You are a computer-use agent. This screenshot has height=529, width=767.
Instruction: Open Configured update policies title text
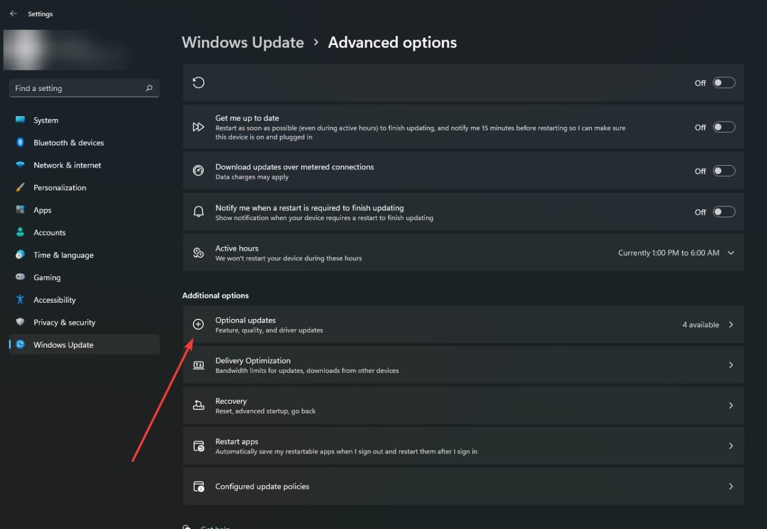coord(262,487)
